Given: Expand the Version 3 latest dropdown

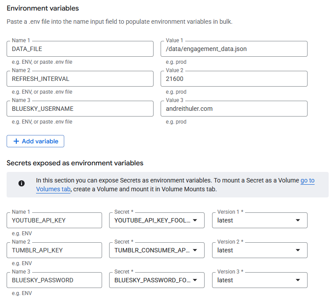Looking at the screenshot, I should pyautogui.click(x=260, y=280).
